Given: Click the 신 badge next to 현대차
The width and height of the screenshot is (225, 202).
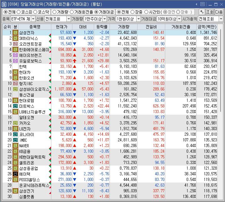Looking at the screenshot, I should tap(15, 72).
